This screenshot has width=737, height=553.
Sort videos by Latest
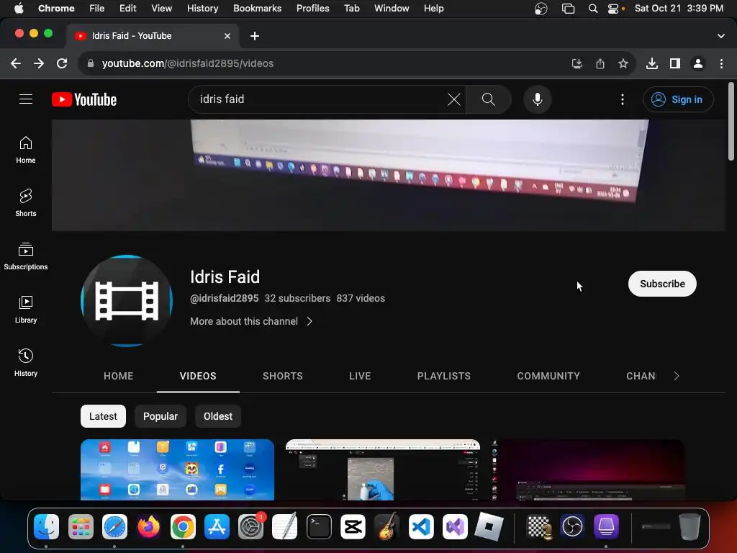103,416
